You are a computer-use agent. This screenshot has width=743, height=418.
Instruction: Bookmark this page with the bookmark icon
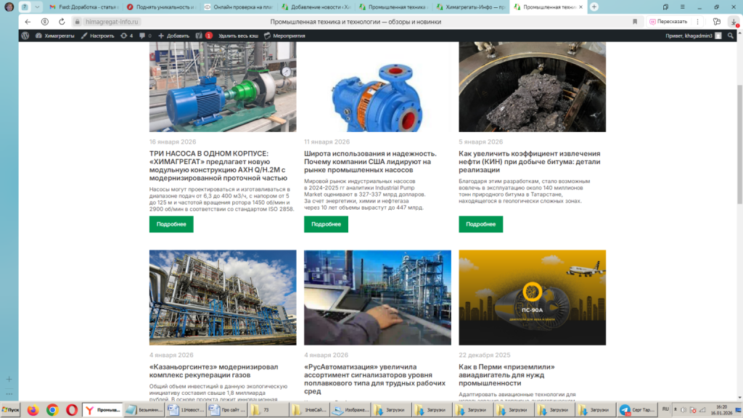click(x=635, y=22)
